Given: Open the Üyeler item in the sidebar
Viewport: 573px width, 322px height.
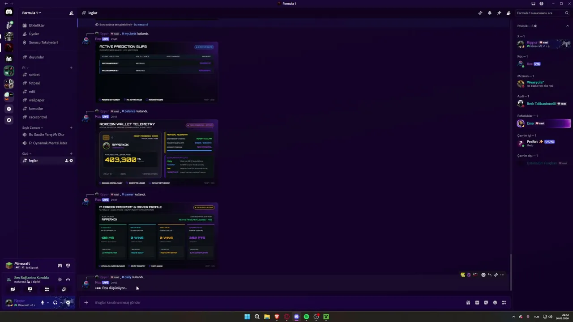Looking at the screenshot, I should [x=46, y=34].
